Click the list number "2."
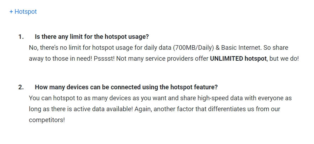This screenshot has height=144, width=314. coord(21,87)
